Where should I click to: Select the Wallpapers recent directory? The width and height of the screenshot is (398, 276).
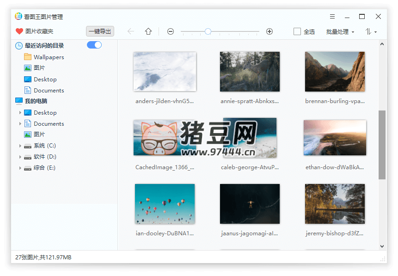(49, 57)
